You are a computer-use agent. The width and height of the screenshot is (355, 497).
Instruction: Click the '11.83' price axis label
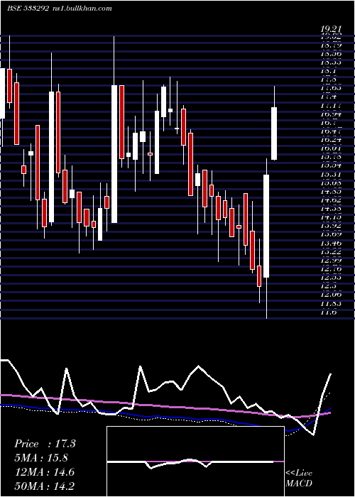(x=331, y=304)
